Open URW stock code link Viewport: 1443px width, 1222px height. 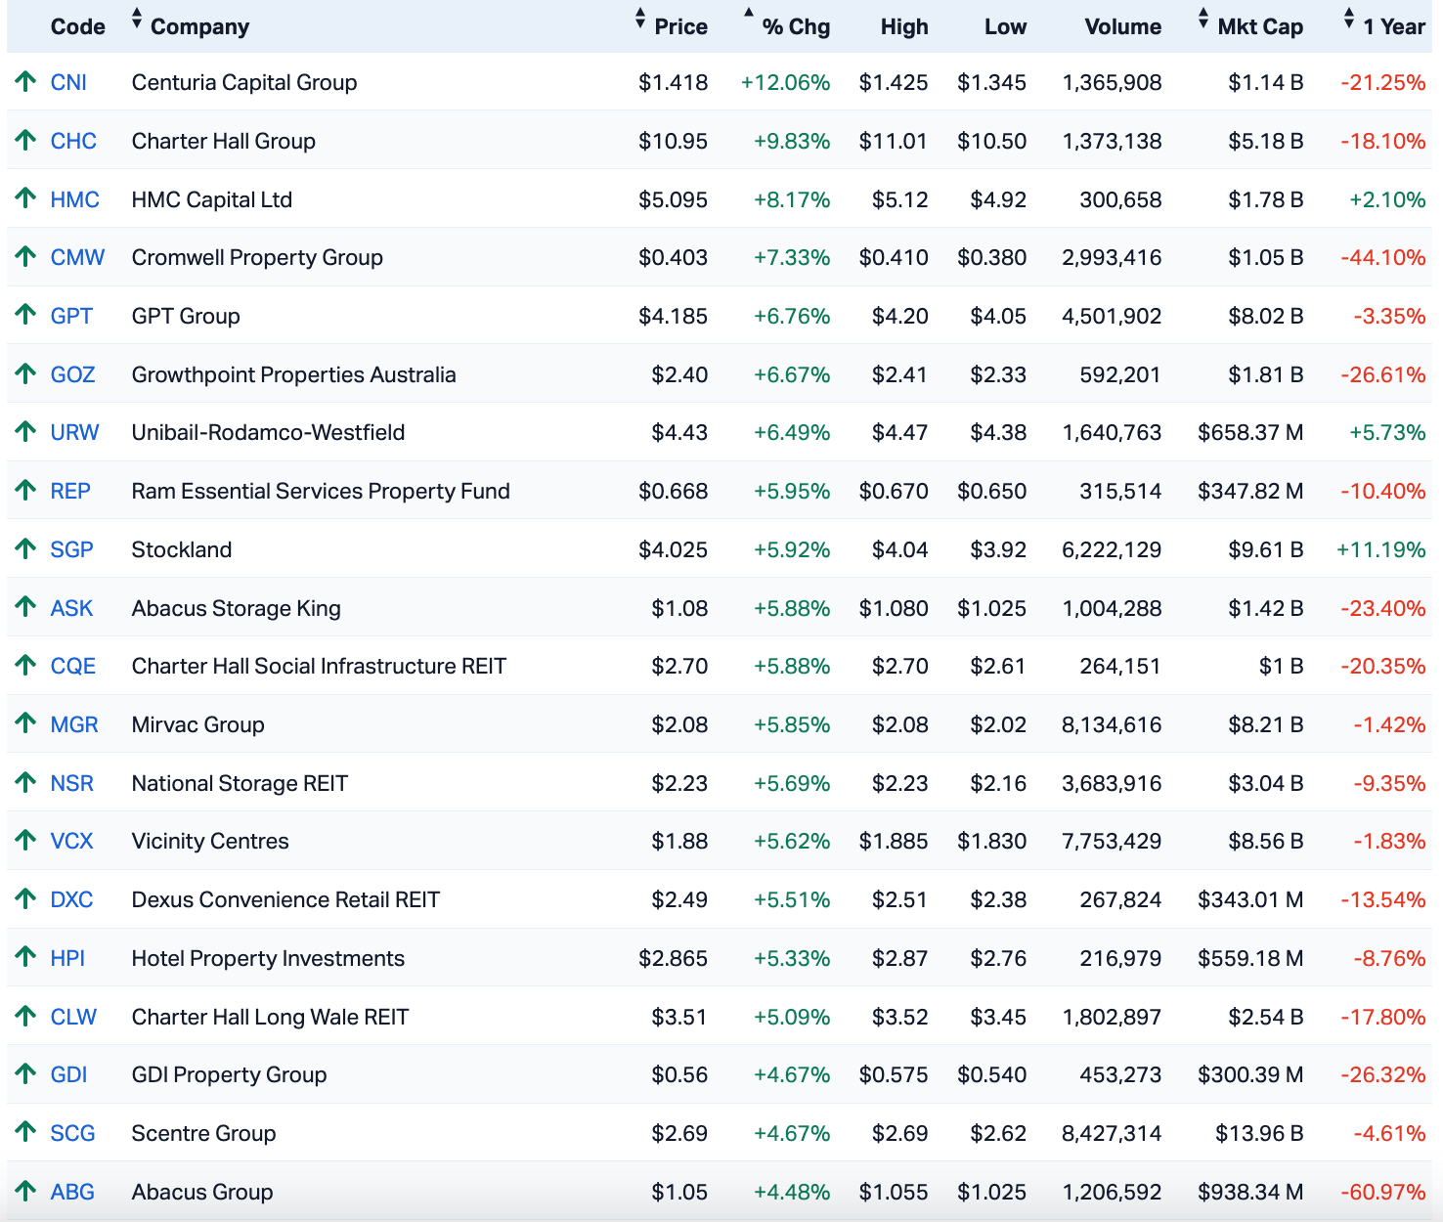[x=74, y=432]
